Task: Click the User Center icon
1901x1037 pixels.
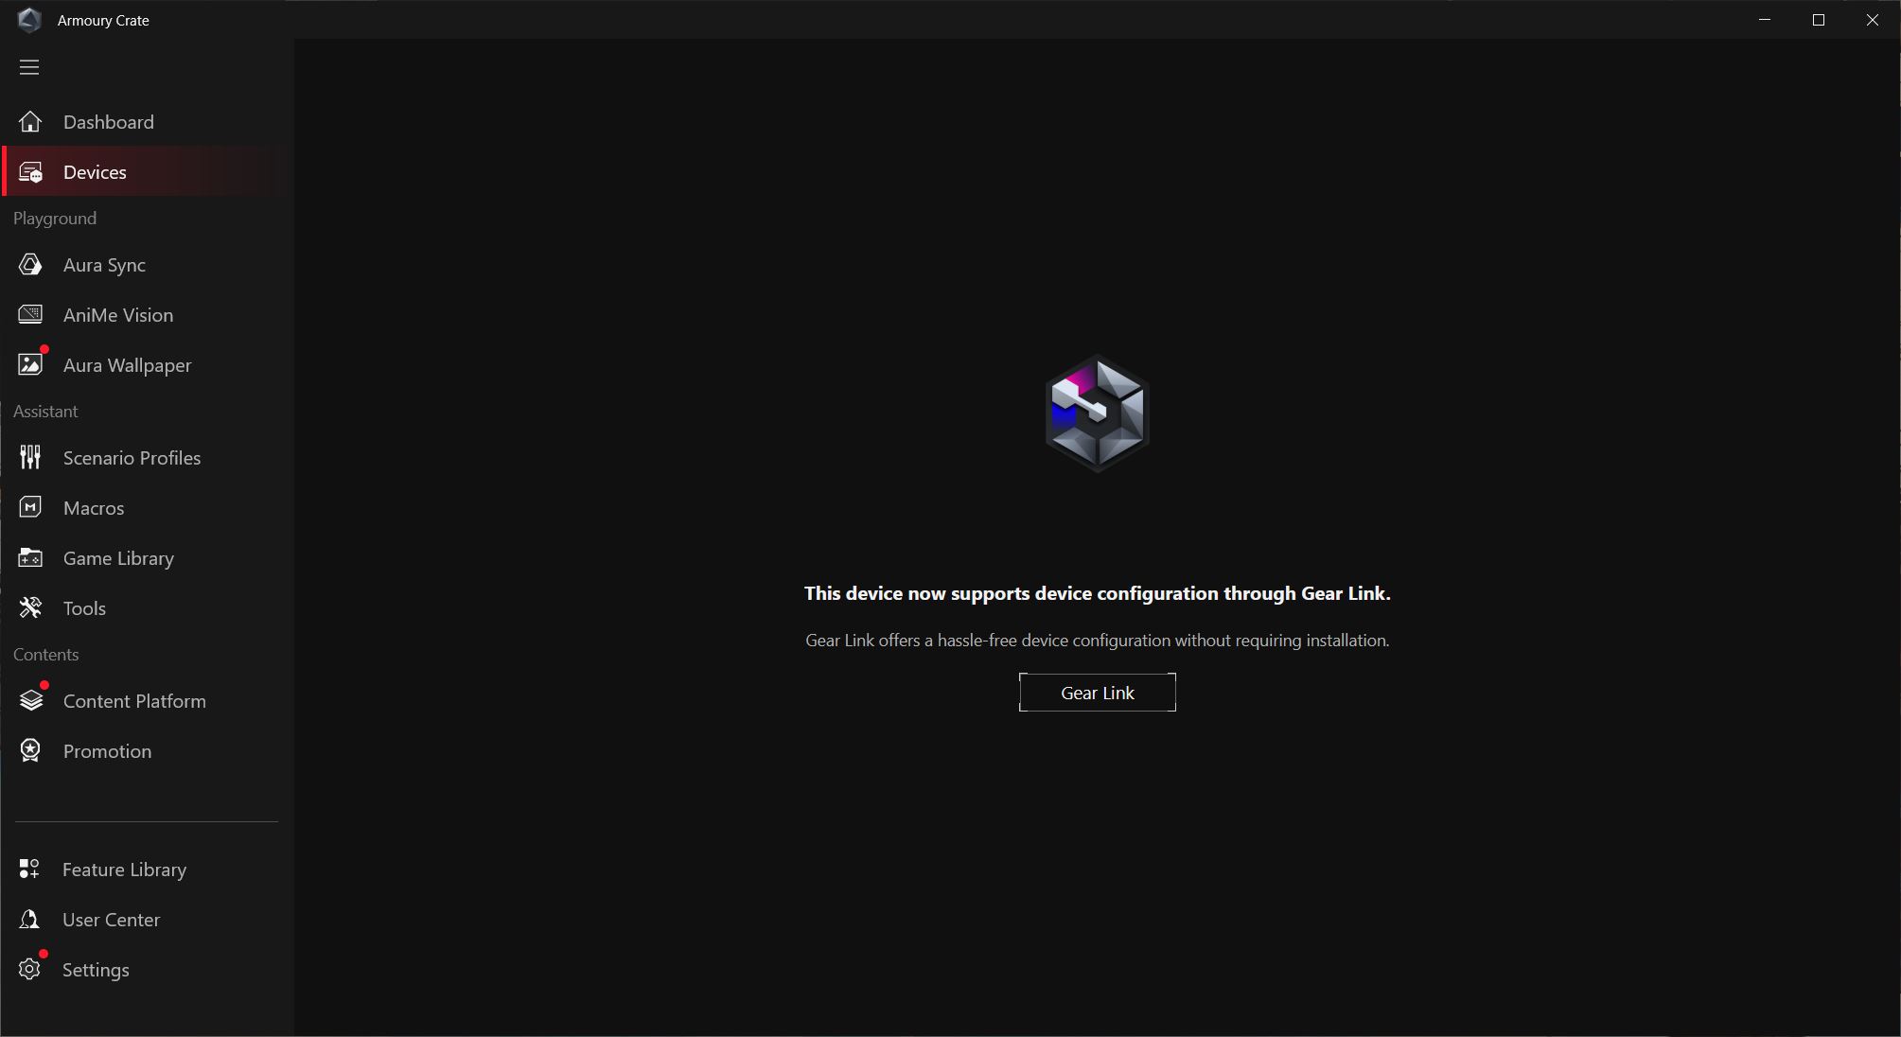Action: click(x=29, y=920)
